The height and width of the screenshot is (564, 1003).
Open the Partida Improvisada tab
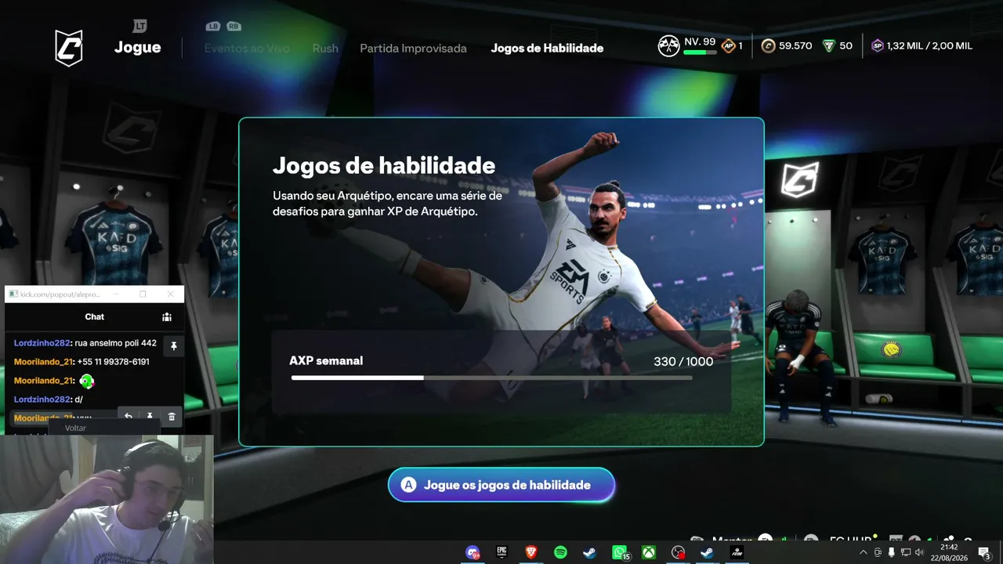pyautogui.click(x=413, y=49)
